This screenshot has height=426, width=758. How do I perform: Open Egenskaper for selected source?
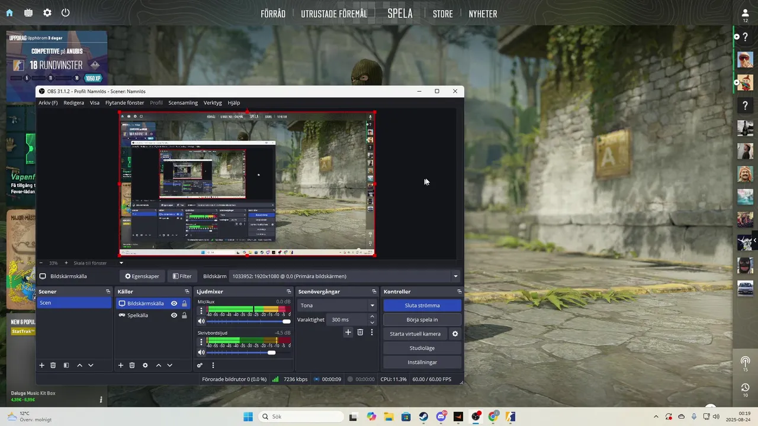point(142,276)
